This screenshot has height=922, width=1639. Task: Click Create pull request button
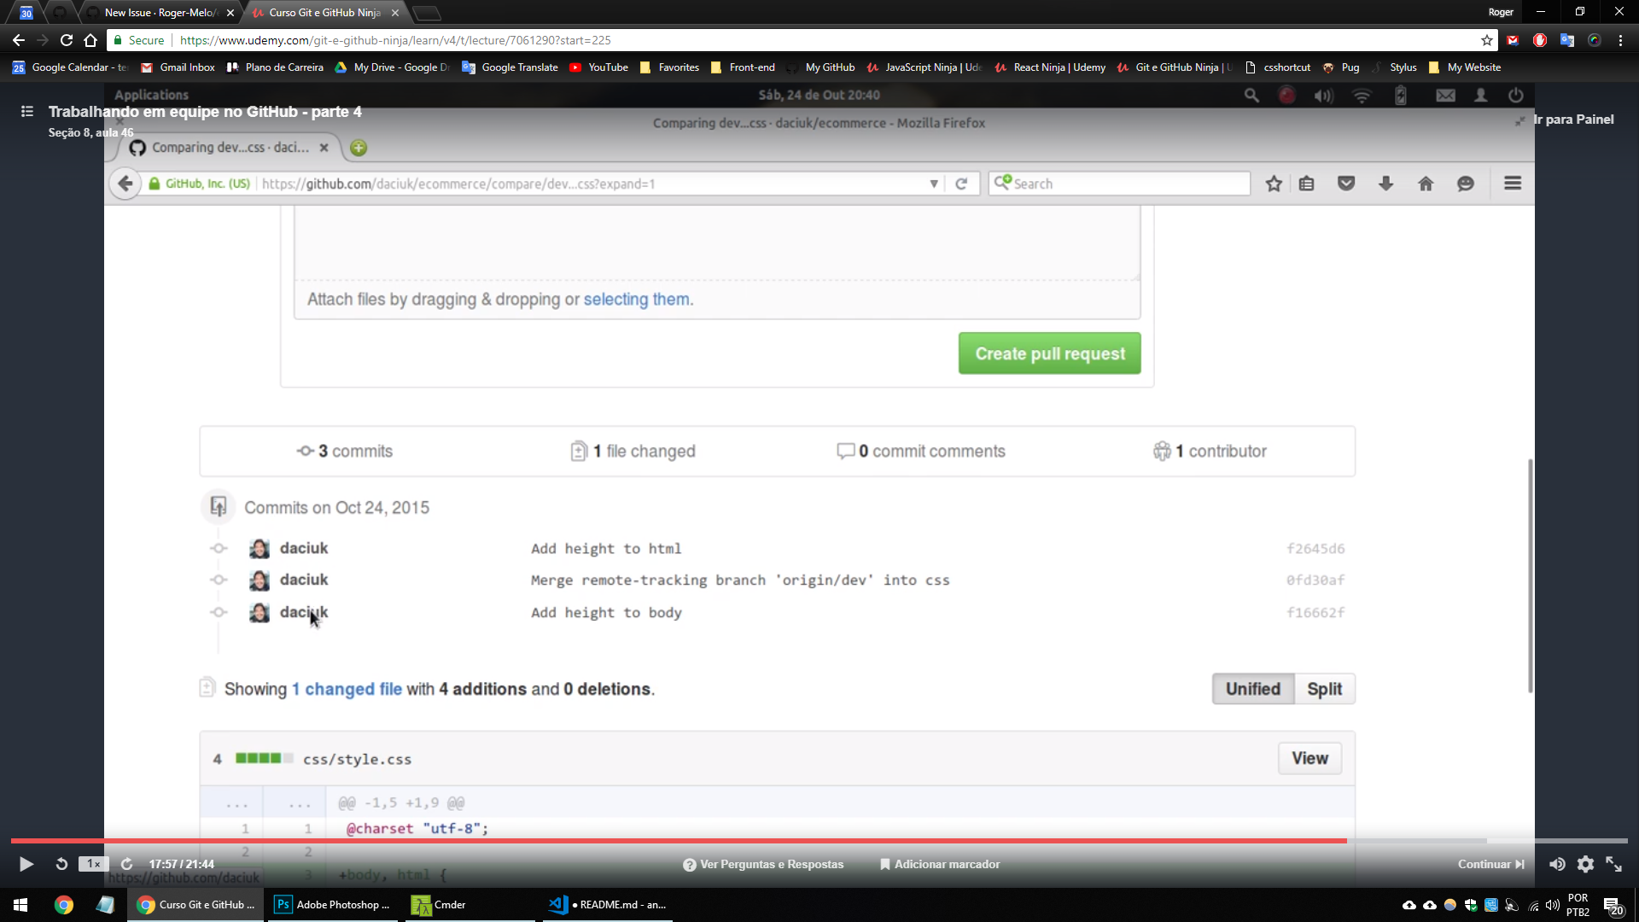(1049, 353)
